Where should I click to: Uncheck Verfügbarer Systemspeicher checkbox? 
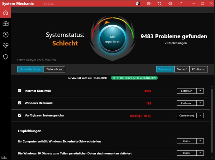(20, 115)
